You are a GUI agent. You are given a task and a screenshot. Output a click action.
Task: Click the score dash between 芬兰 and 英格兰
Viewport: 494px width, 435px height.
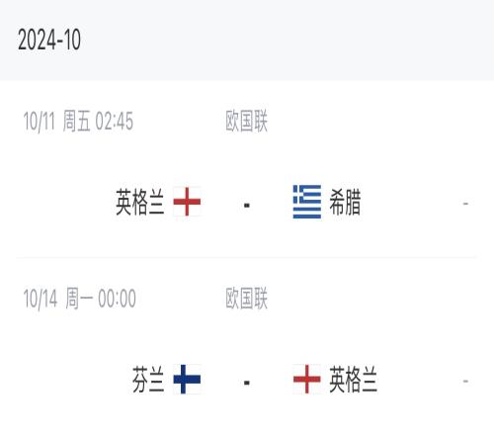247,383
